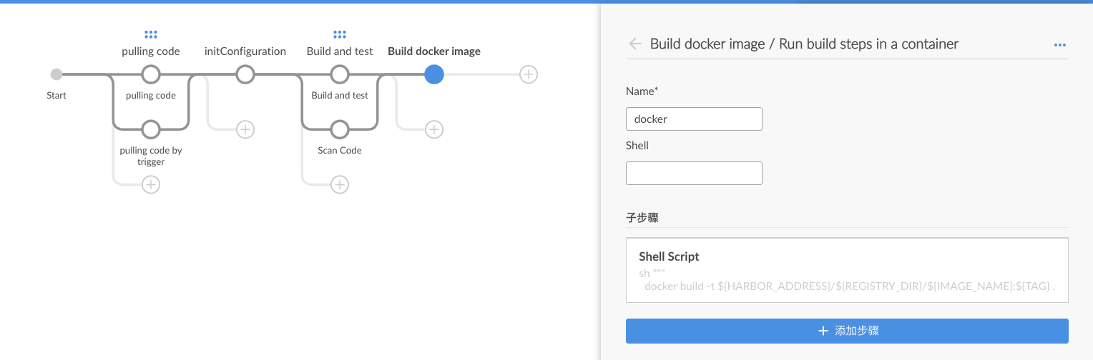The height and width of the screenshot is (360, 1093).
Task: Select the pulling code stage node
Action: (x=151, y=74)
